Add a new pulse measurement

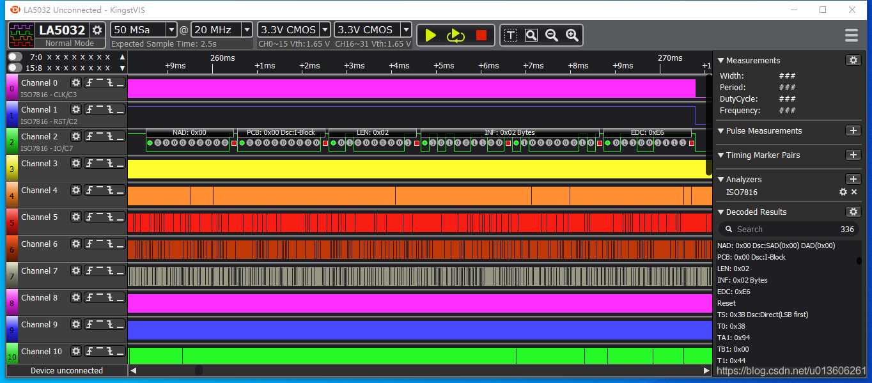(853, 130)
